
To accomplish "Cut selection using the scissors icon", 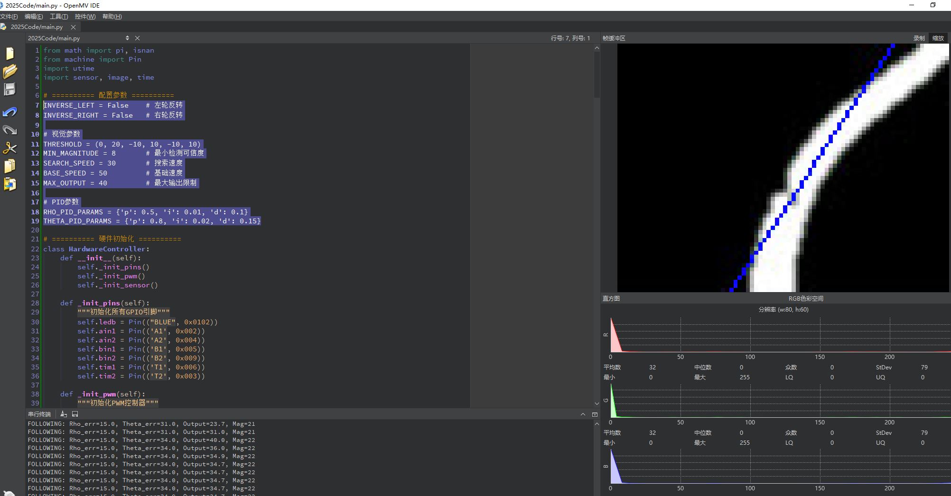I will click(x=9, y=148).
